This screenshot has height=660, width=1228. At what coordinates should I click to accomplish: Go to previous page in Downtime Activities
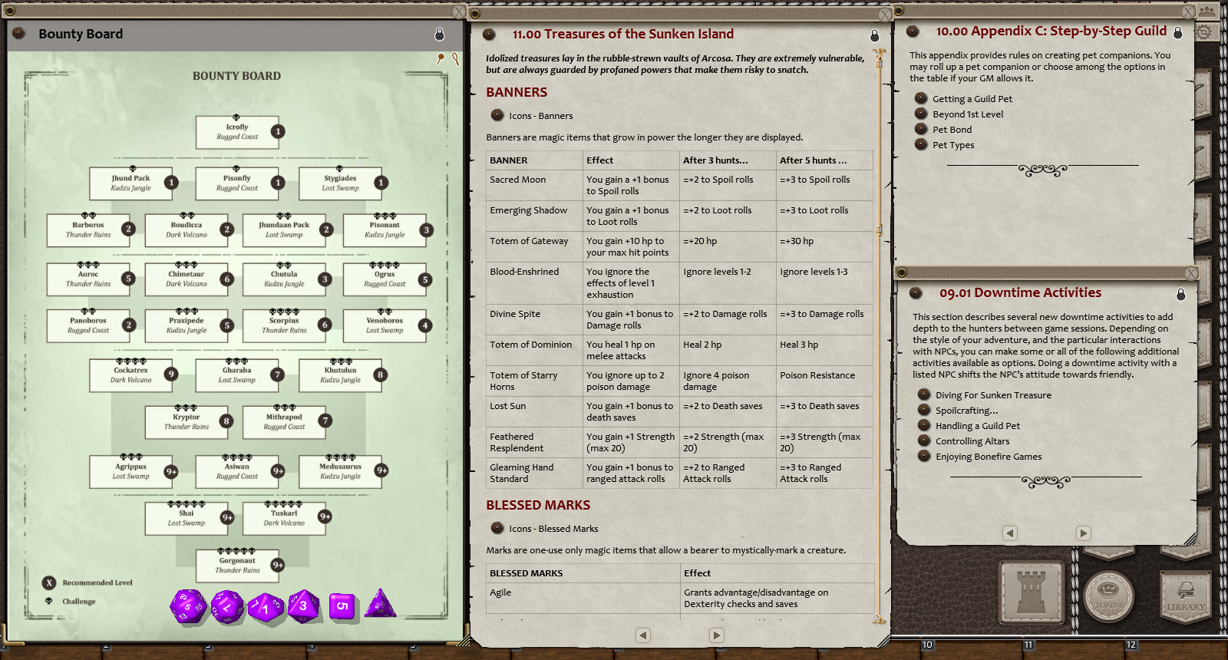(1010, 533)
